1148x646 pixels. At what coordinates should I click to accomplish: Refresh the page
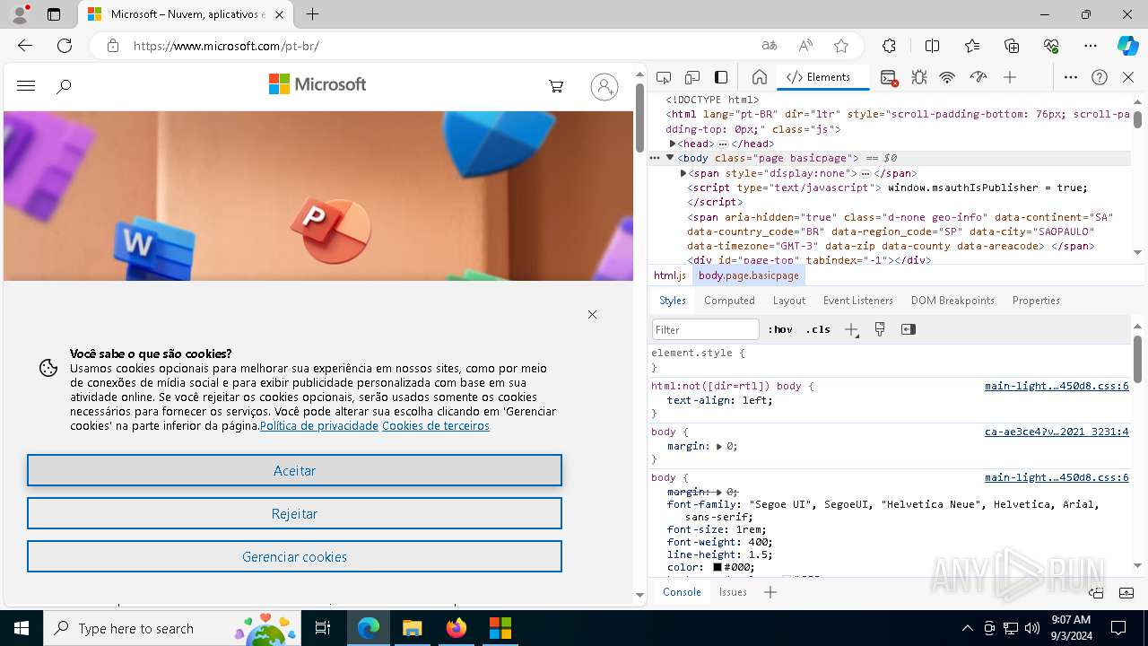(x=65, y=46)
